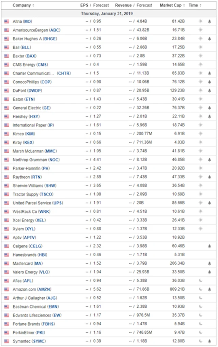Click the EPS column header
This screenshot has width=218, height=347.
point(84,5)
